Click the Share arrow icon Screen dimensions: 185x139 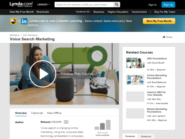[164, 37]
